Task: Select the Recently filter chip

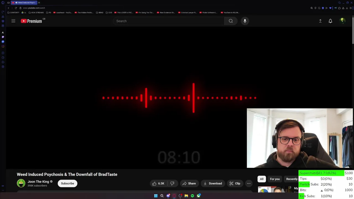Action: click(x=292, y=179)
